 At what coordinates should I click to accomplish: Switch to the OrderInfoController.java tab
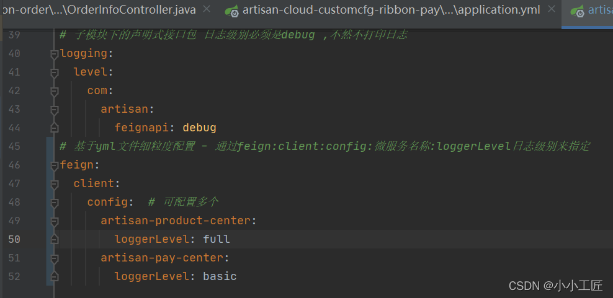click(x=98, y=10)
